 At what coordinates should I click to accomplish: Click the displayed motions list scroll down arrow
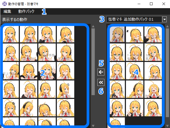tap(93, 126)
